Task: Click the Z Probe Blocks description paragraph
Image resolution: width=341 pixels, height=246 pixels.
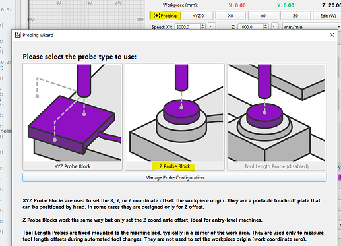Action: click(142, 220)
